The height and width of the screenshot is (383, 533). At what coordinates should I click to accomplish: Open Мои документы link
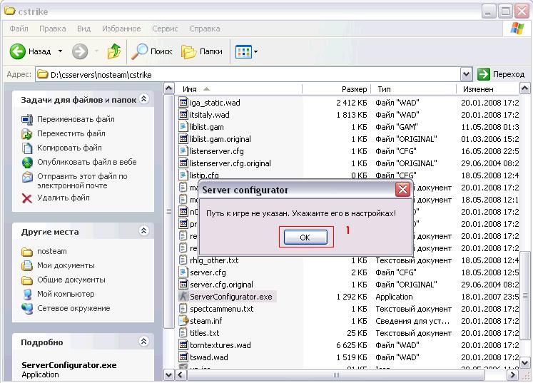[66, 265]
